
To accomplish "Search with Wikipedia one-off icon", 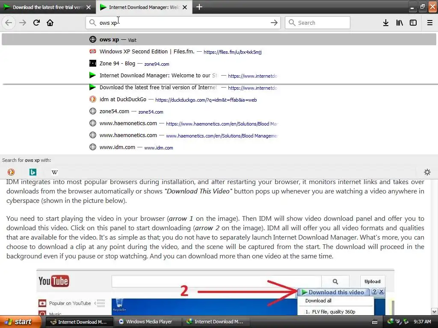I will coord(55,172).
